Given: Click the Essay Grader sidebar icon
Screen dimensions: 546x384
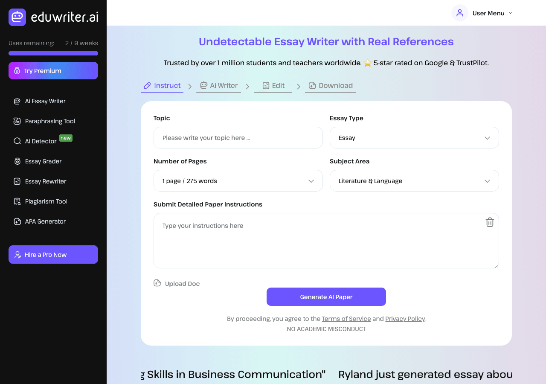Looking at the screenshot, I should (17, 161).
